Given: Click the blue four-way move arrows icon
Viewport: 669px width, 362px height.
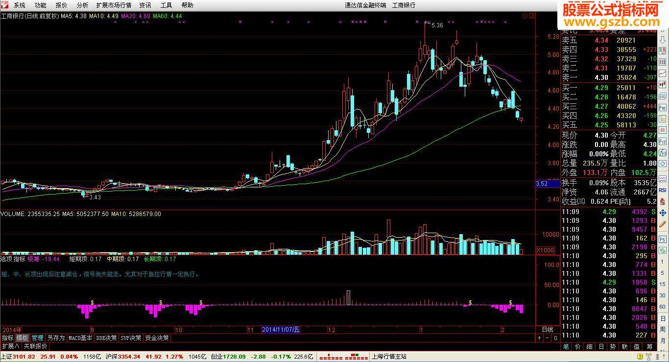Looking at the screenshot, I should click(663, 213).
